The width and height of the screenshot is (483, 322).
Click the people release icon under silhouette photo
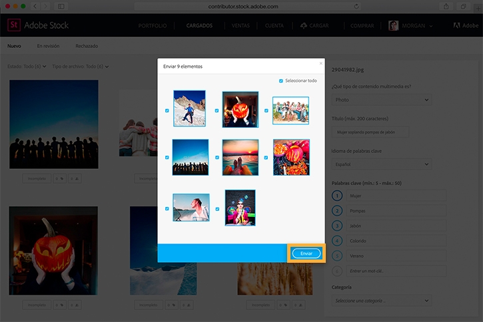tap(75, 179)
